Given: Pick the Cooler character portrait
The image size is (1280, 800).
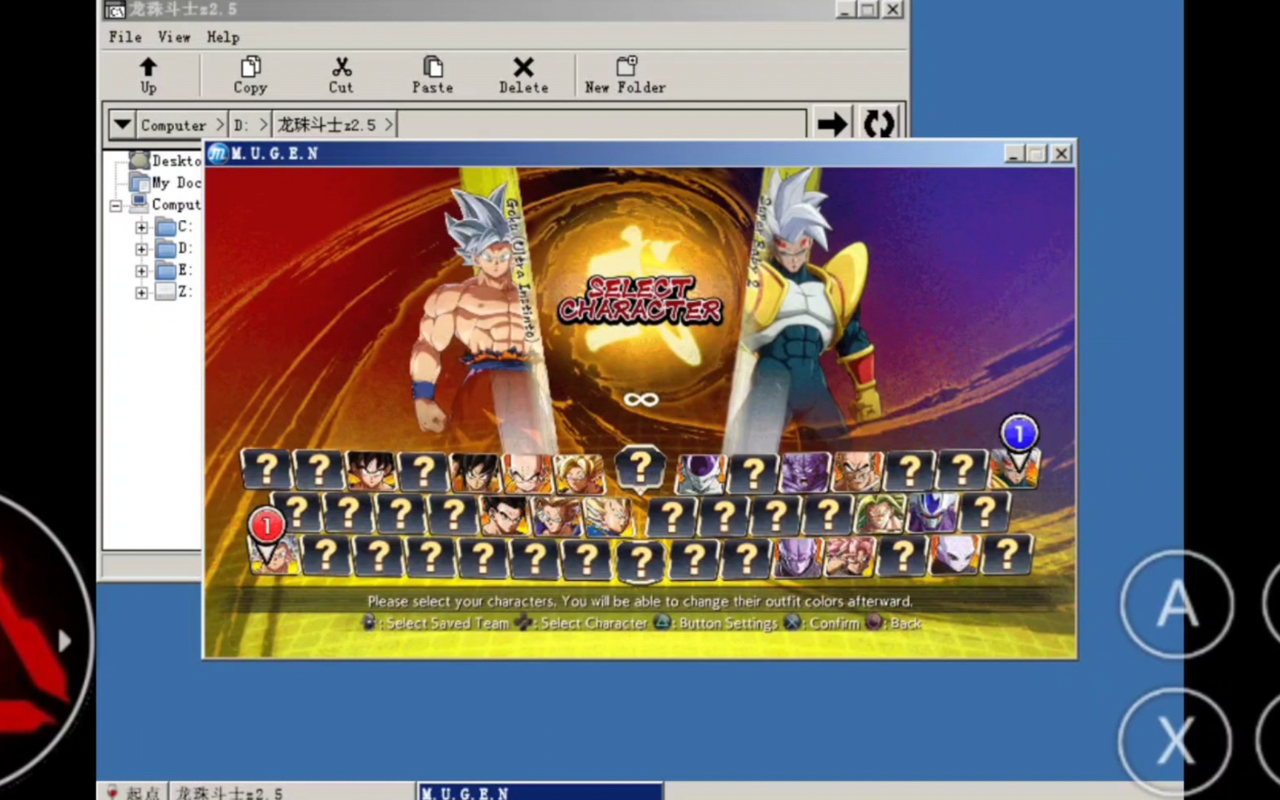Looking at the screenshot, I should (932, 513).
